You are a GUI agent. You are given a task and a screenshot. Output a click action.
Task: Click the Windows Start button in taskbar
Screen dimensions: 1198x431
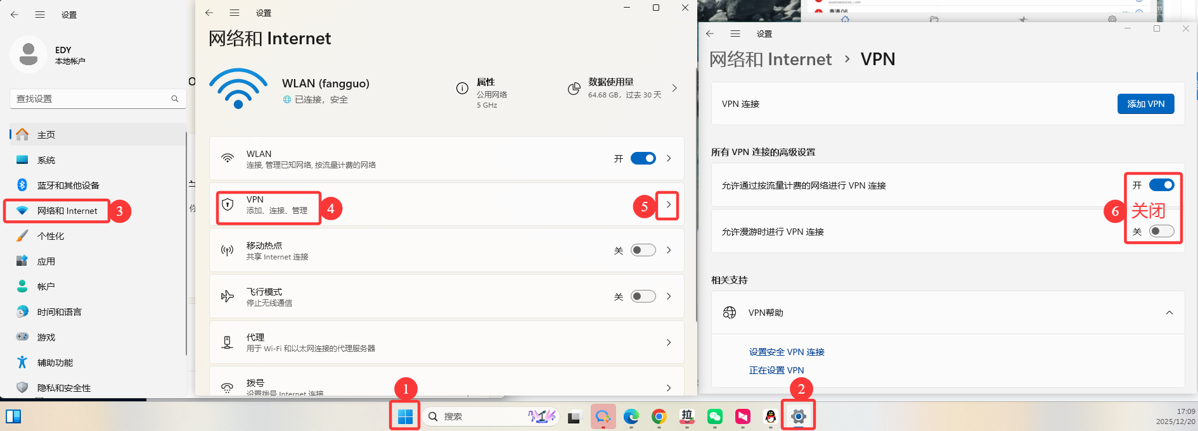click(405, 416)
